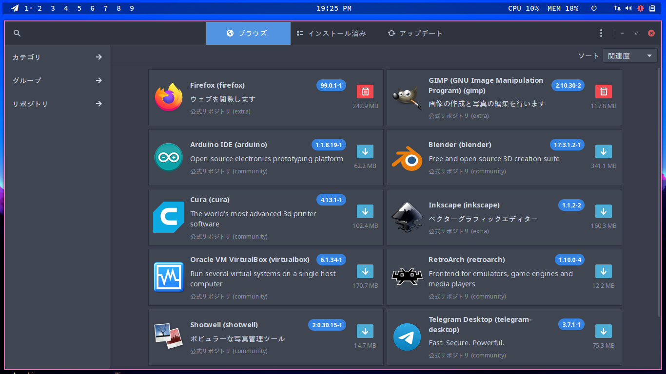Viewport: 666px width, 374px height.
Task: Install VirtualBox via its download arrow
Action: tap(365, 271)
